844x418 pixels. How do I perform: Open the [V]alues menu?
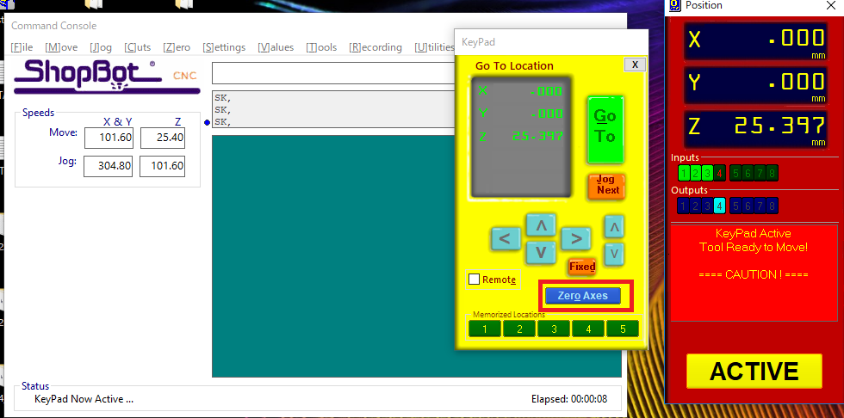pos(276,47)
